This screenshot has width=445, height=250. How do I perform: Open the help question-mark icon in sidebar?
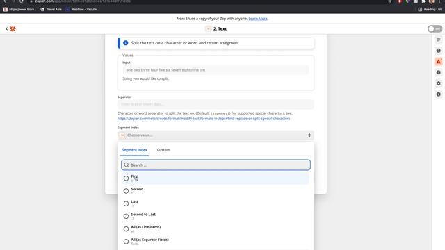point(439,51)
